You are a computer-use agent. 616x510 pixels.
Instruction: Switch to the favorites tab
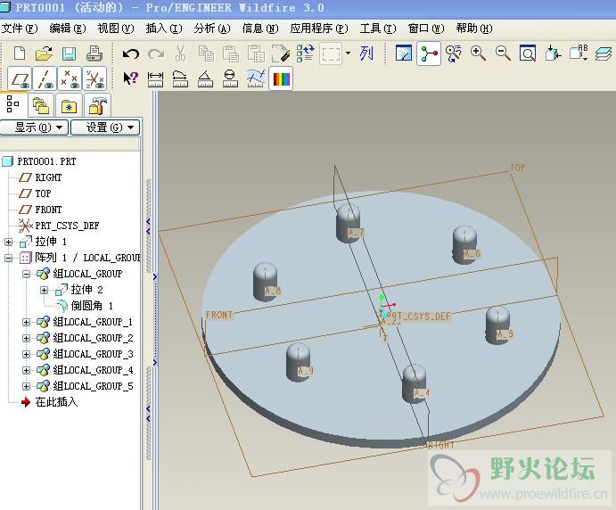point(70,106)
